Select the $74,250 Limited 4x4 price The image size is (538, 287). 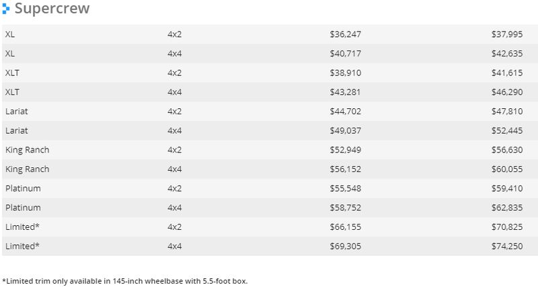(x=507, y=246)
